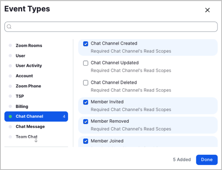
Task: Click the Member Removed label
Action: click(110, 121)
